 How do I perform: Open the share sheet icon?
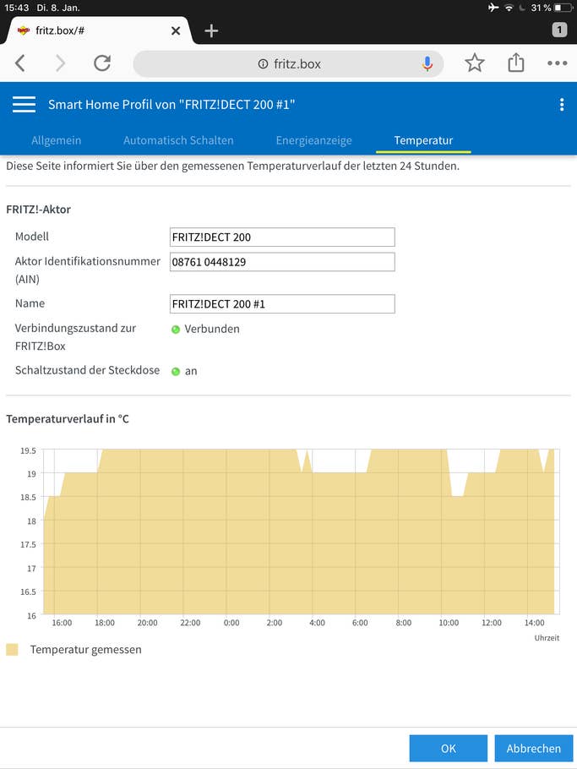click(x=515, y=63)
